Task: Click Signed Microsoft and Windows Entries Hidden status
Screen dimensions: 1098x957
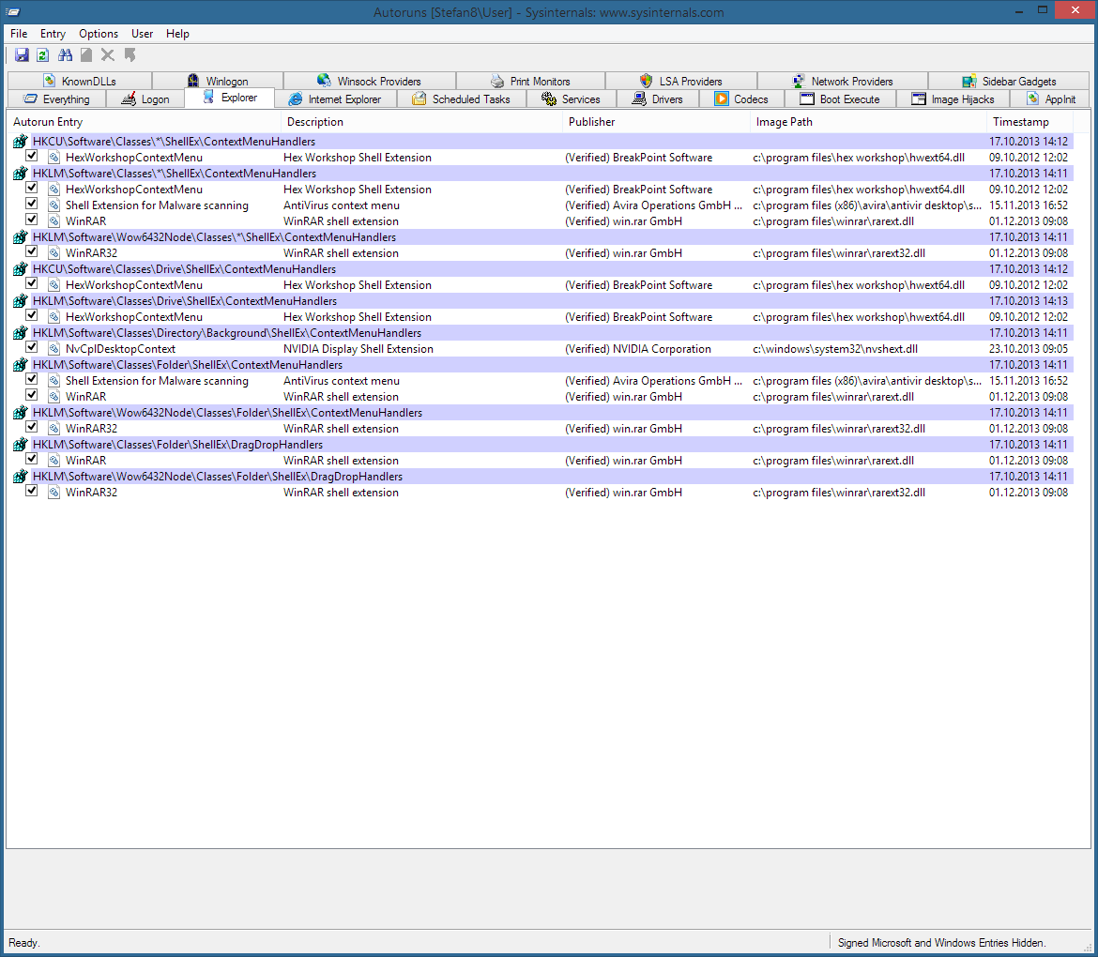Action: 942,943
